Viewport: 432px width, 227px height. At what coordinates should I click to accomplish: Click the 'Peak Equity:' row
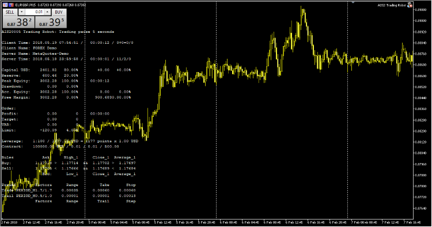pos(56,81)
